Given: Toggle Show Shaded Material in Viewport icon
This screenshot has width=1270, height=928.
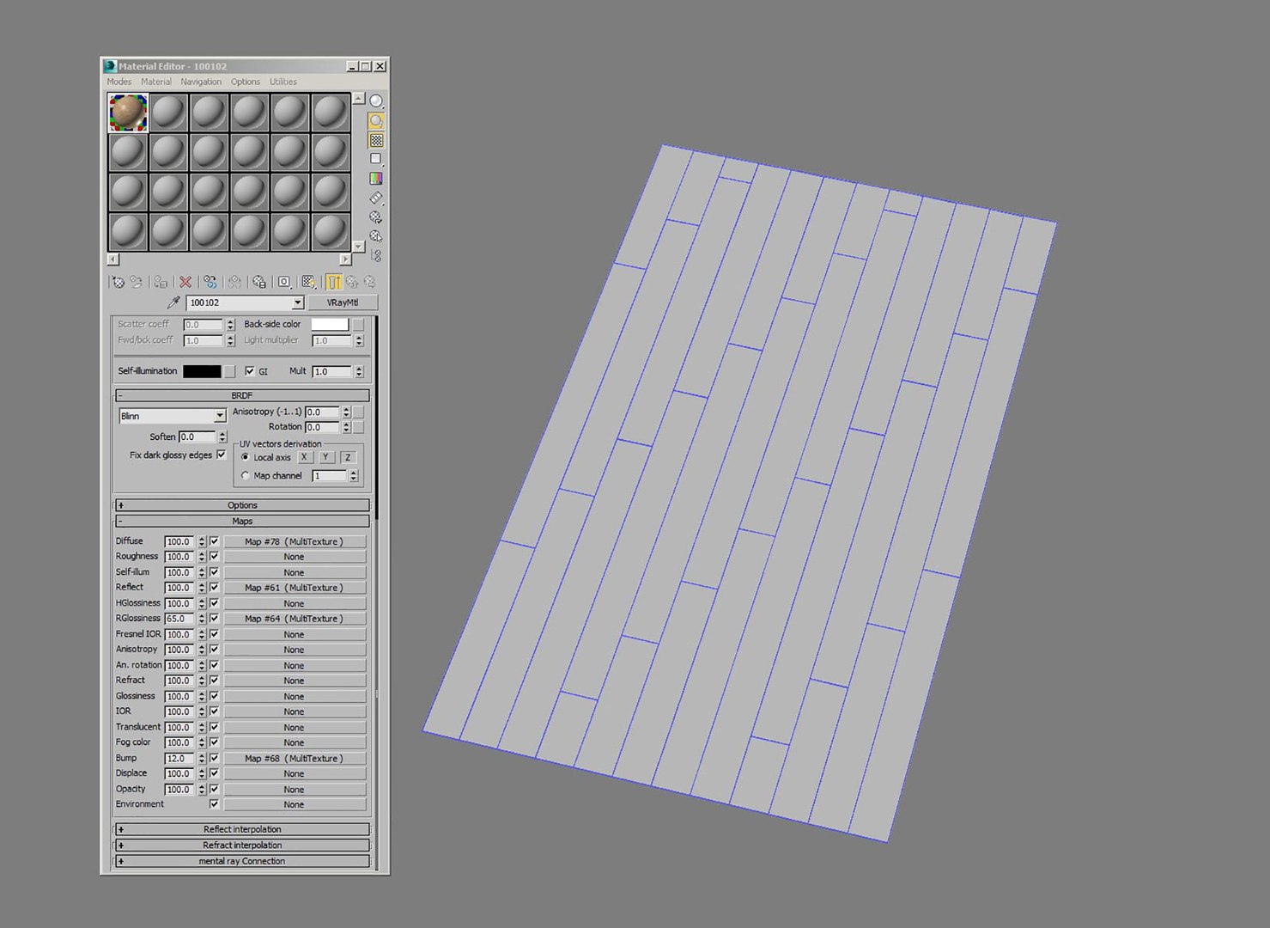Looking at the screenshot, I should (x=308, y=282).
